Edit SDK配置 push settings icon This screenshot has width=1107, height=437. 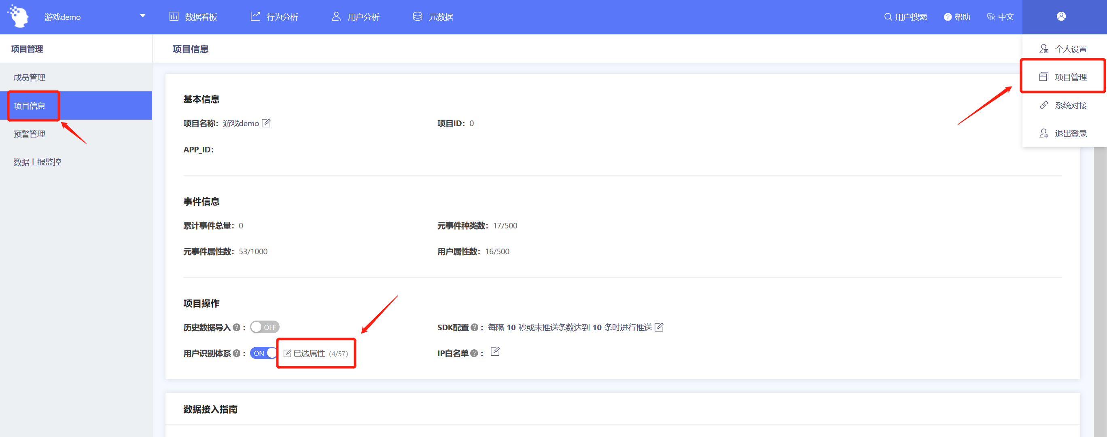click(x=659, y=327)
